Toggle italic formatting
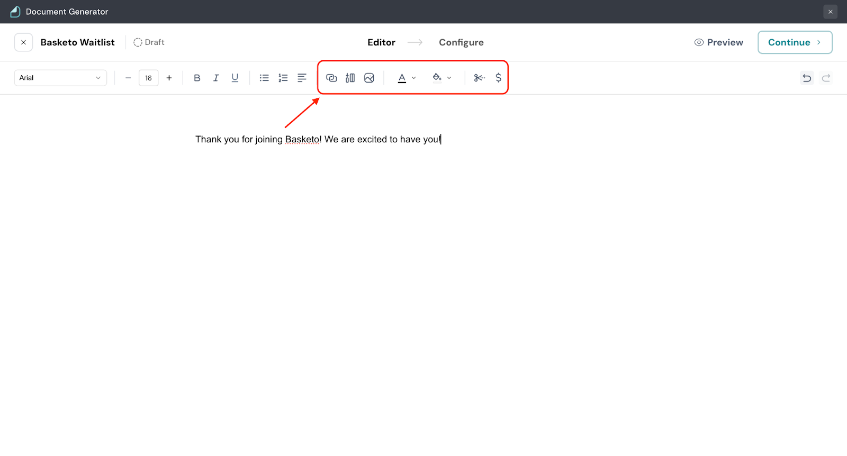 coord(216,78)
